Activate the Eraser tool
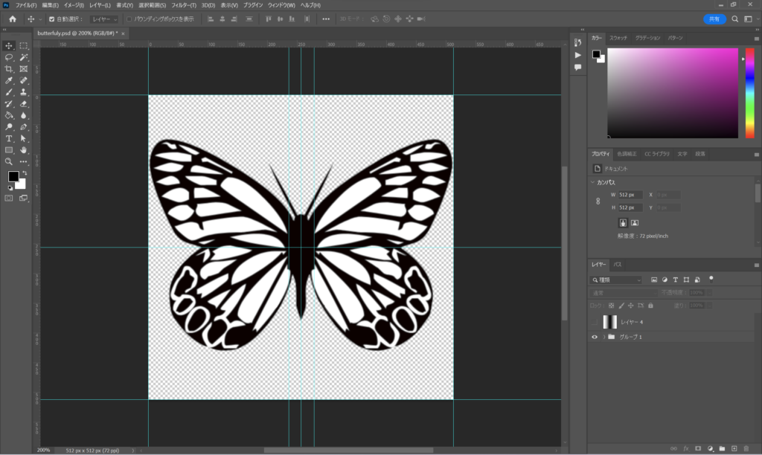 pos(24,104)
